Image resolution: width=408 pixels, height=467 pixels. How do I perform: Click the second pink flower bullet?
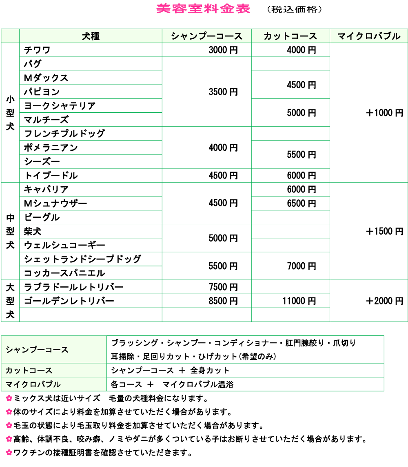9,412
